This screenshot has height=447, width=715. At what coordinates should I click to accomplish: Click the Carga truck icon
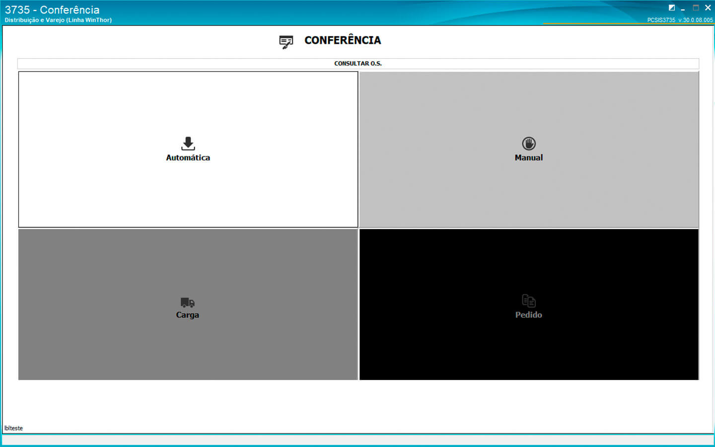pyautogui.click(x=188, y=302)
